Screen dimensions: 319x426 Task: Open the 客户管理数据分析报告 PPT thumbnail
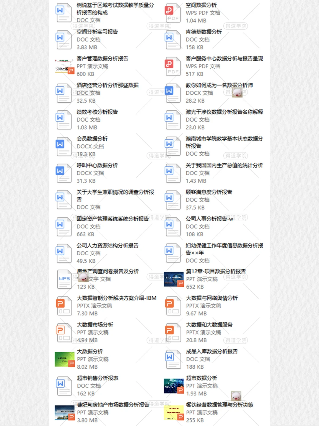[x=64, y=66]
